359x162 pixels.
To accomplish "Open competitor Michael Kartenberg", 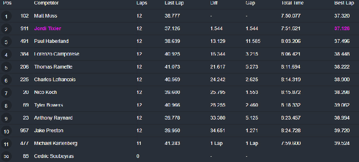I will point(55,143).
